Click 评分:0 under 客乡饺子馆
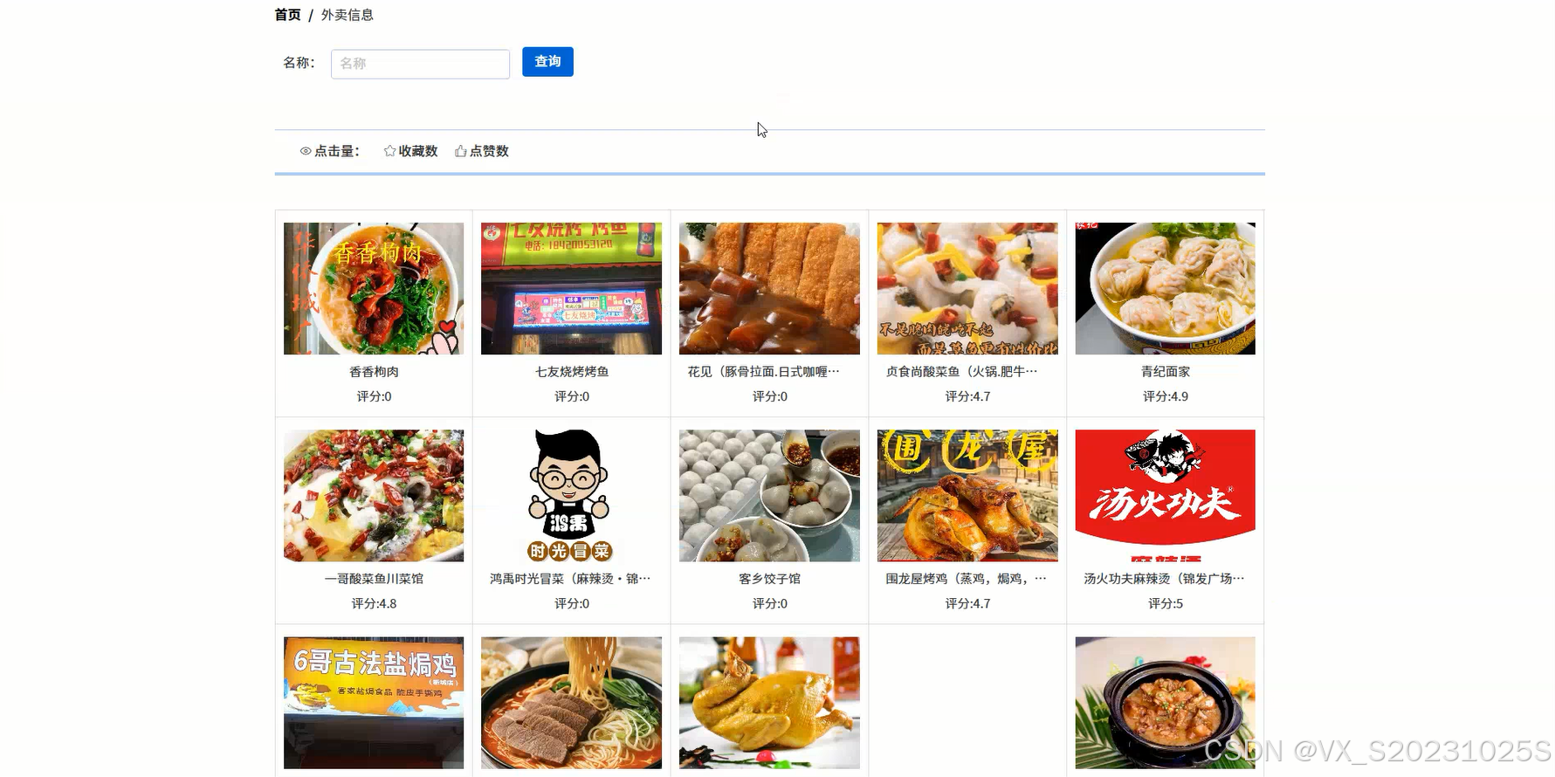This screenshot has width=1555, height=777. pos(769,603)
